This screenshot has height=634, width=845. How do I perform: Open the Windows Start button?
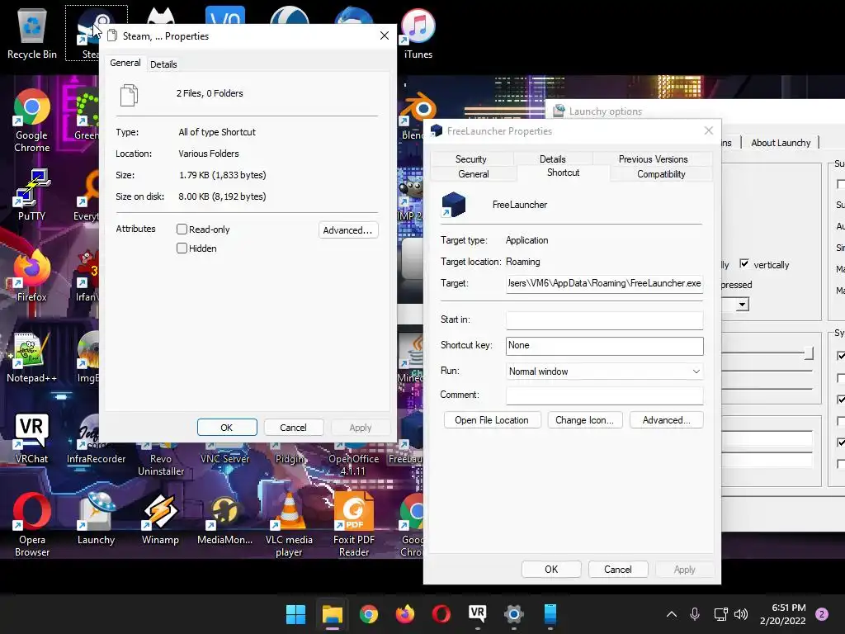[296, 614]
